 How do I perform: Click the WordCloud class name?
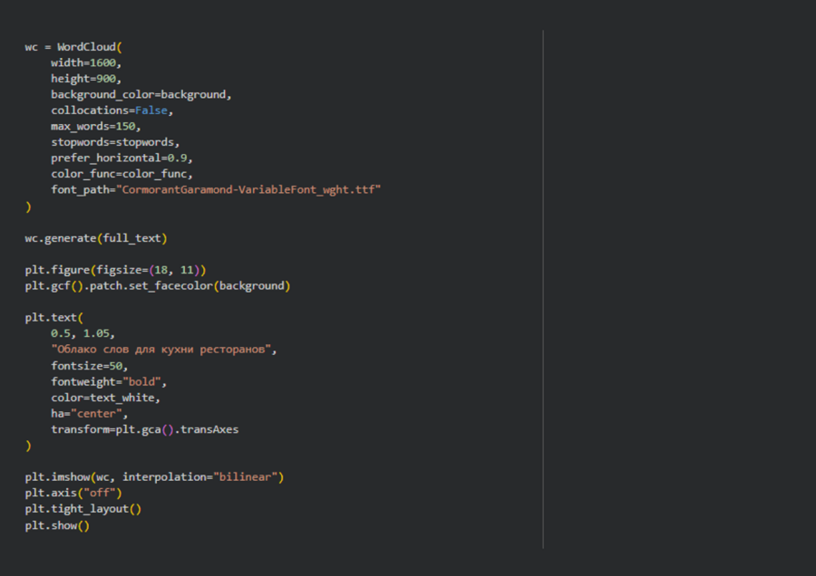click(x=86, y=47)
